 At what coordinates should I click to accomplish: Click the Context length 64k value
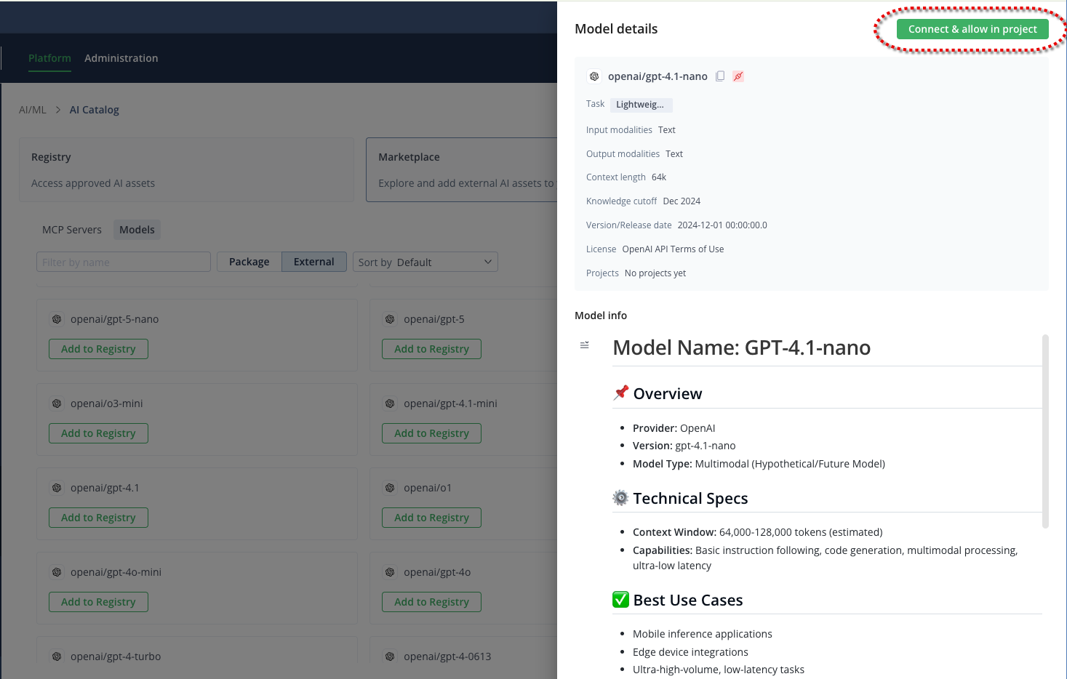(x=659, y=177)
